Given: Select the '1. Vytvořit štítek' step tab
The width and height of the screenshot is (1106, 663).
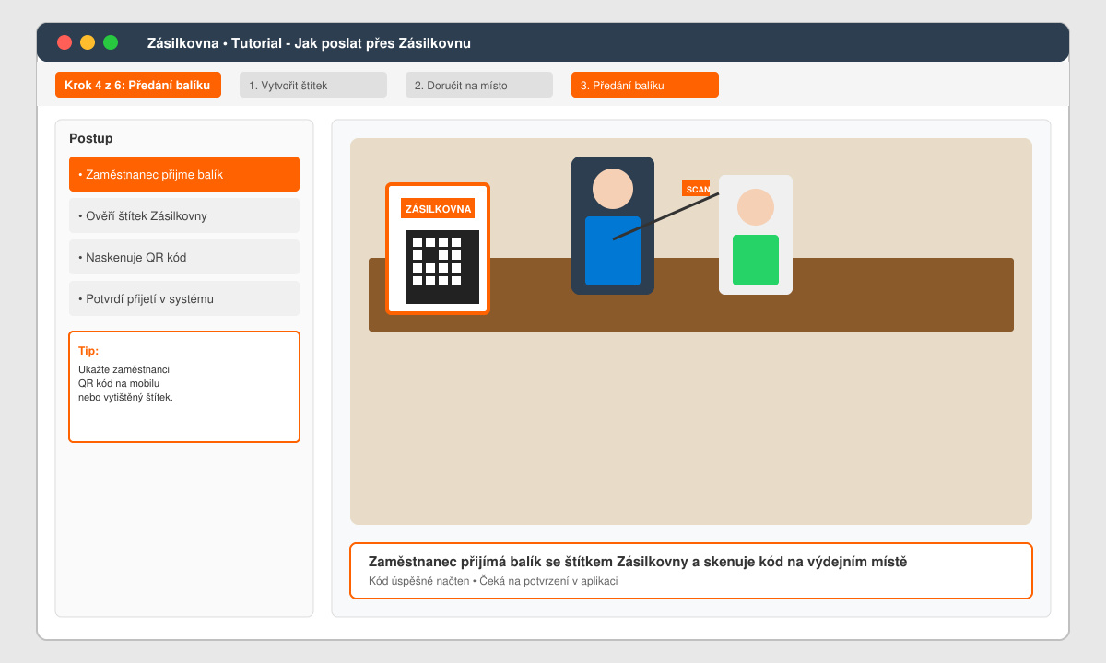Looking at the screenshot, I should coord(313,85).
